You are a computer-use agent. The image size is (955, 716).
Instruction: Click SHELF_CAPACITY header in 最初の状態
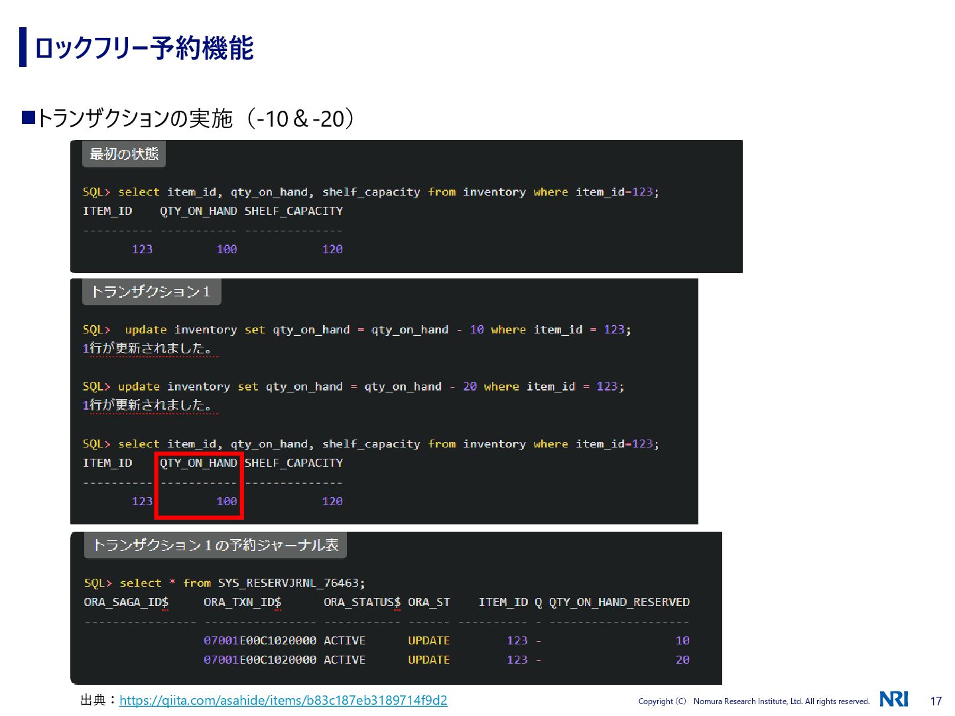294,211
